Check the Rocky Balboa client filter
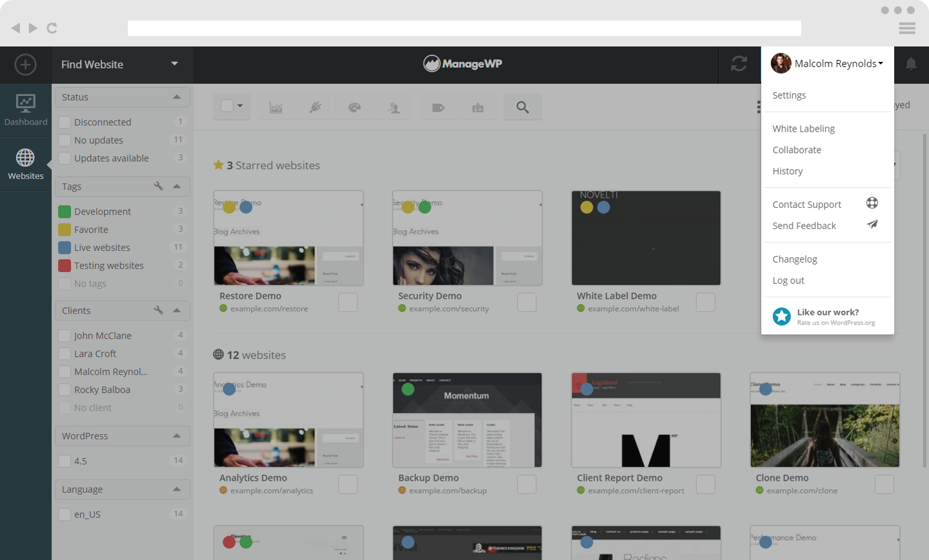Screen dimensions: 929x560 [x=65, y=390]
